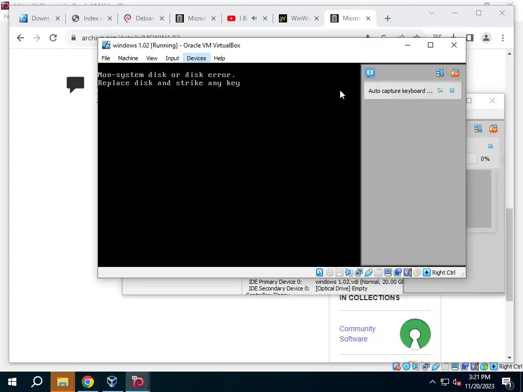Open the recording indicator in windows 1.02 status bar
523x392 pixels.
point(397,273)
